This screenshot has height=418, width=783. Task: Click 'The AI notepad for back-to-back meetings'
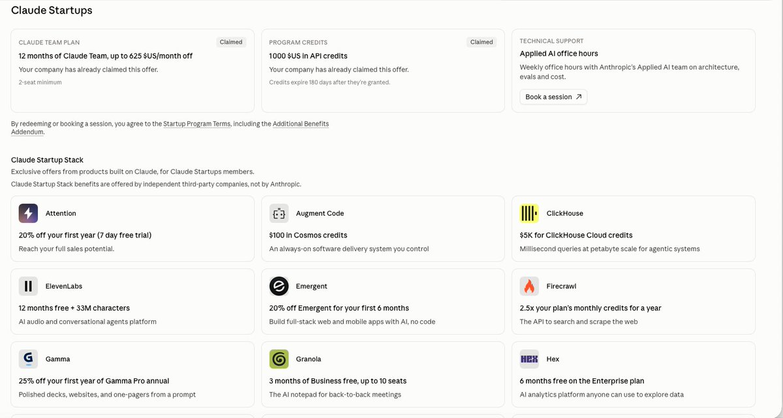(335, 395)
